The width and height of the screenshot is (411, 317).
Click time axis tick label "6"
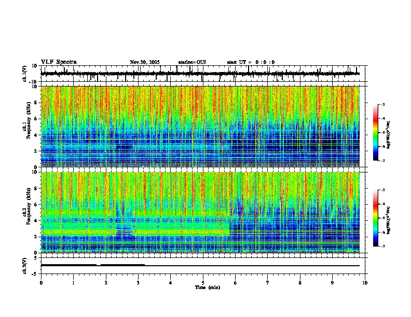coord(236,283)
